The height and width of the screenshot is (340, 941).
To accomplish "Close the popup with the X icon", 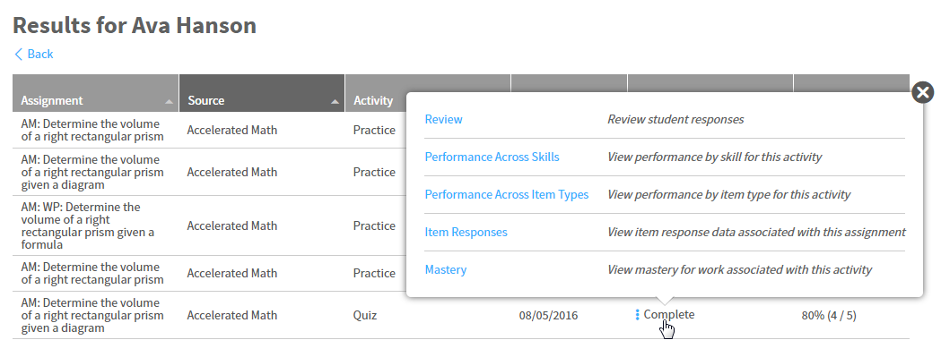I will pos(922,92).
